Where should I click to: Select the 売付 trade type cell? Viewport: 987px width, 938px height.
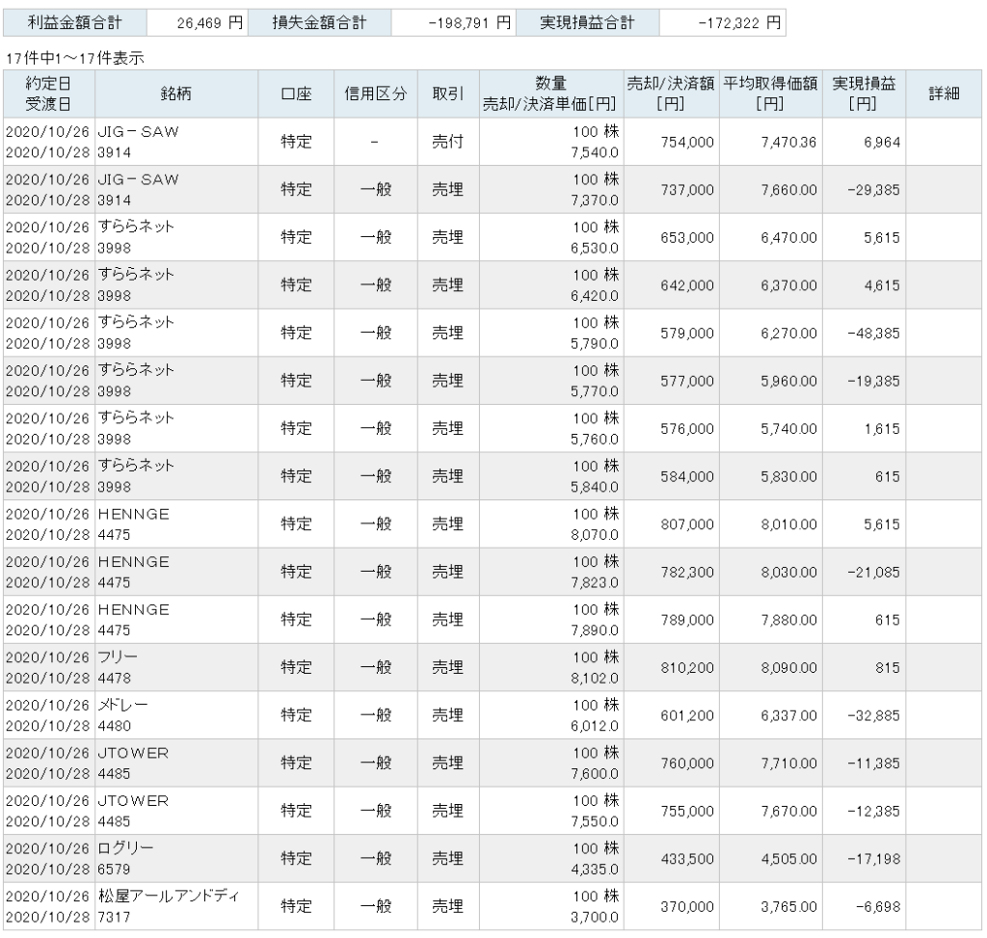[x=448, y=142]
